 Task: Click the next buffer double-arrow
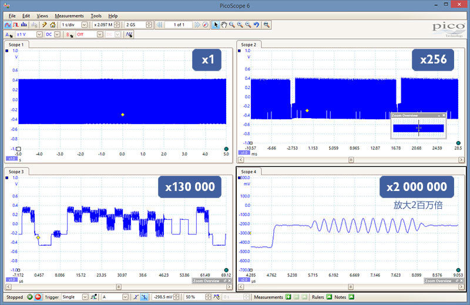[x=197, y=25]
